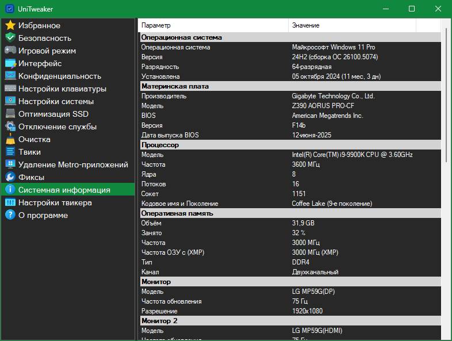Click the Интерфейс window icon
Viewport: 452px width, 341px height.
pos(10,63)
